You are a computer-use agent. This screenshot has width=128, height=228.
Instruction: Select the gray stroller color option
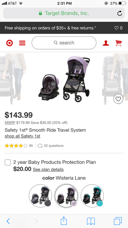point(40,196)
